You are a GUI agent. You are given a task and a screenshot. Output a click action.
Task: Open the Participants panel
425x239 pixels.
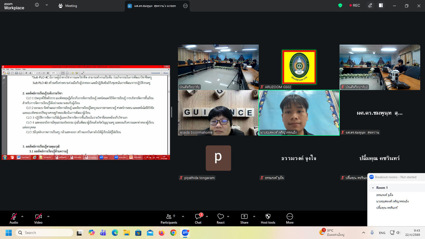point(169,219)
